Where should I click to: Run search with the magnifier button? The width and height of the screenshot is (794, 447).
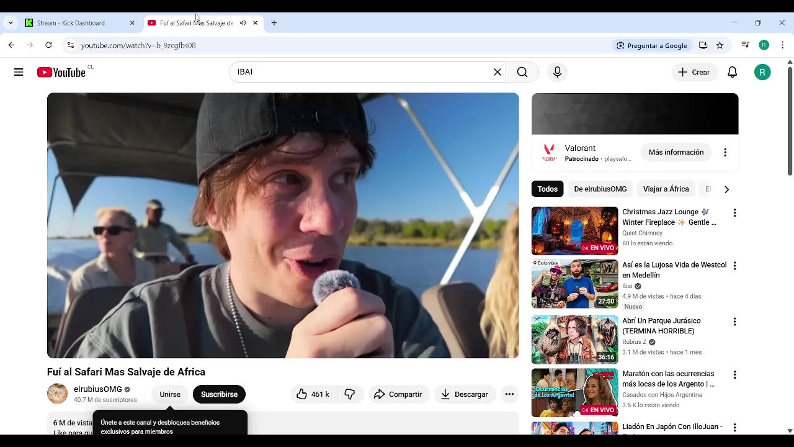pos(522,72)
